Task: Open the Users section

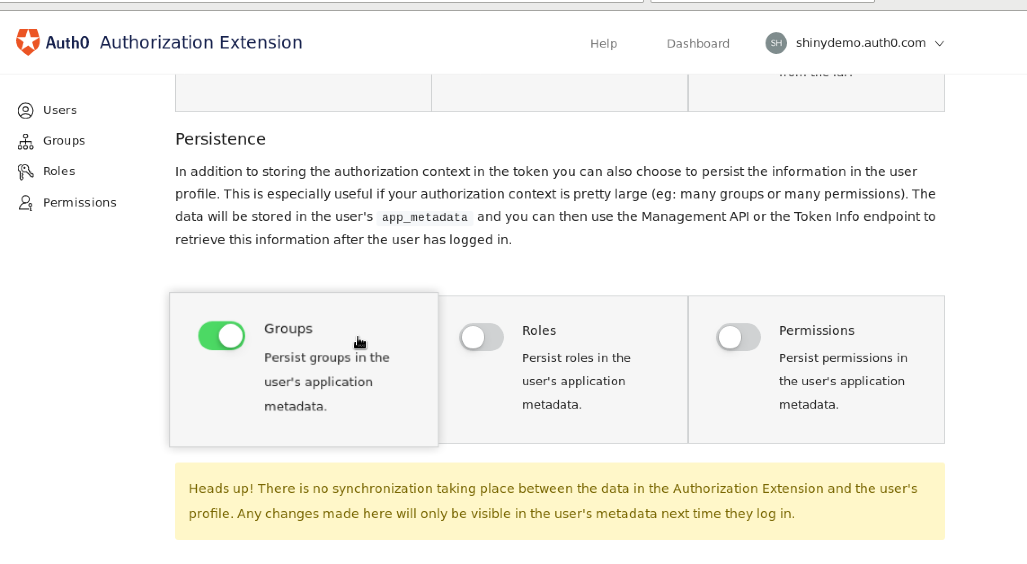Action: point(60,110)
